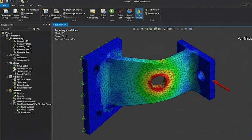Screen dimensions: 252x140
Task: Collapse the Results tree node
Action: point(7,90)
